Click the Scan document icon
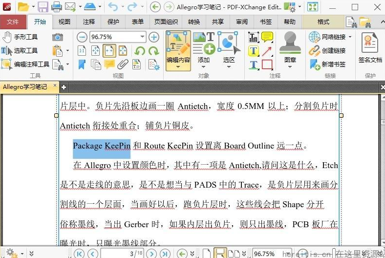The height and width of the screenshot is (258, 385). [90, 7]
